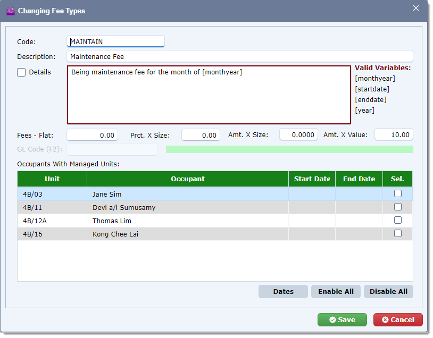Focus the Code input field
This screenshot has width=433, height=338.
[x=115, y=41]
